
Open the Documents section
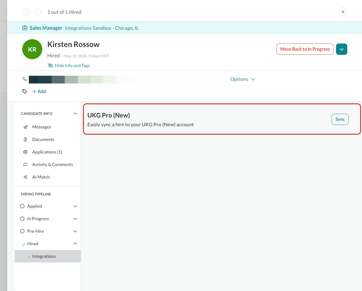coord(43,139)
